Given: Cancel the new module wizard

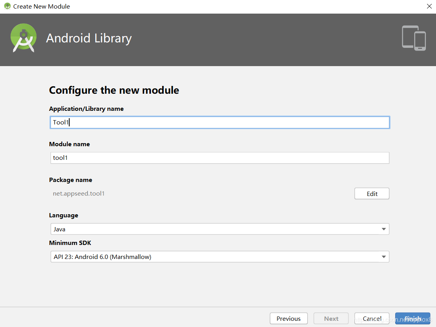Looking at the screenshot, I should tap(372, 318).
